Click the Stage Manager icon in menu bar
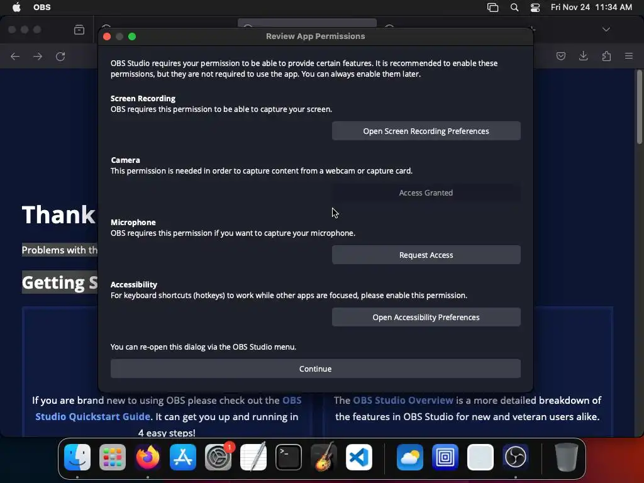The width and height of the screenshot is (644, 483). (x=492, y=8)
